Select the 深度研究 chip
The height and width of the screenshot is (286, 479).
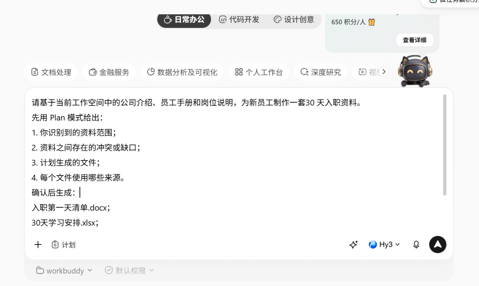[x=321, y=72]
